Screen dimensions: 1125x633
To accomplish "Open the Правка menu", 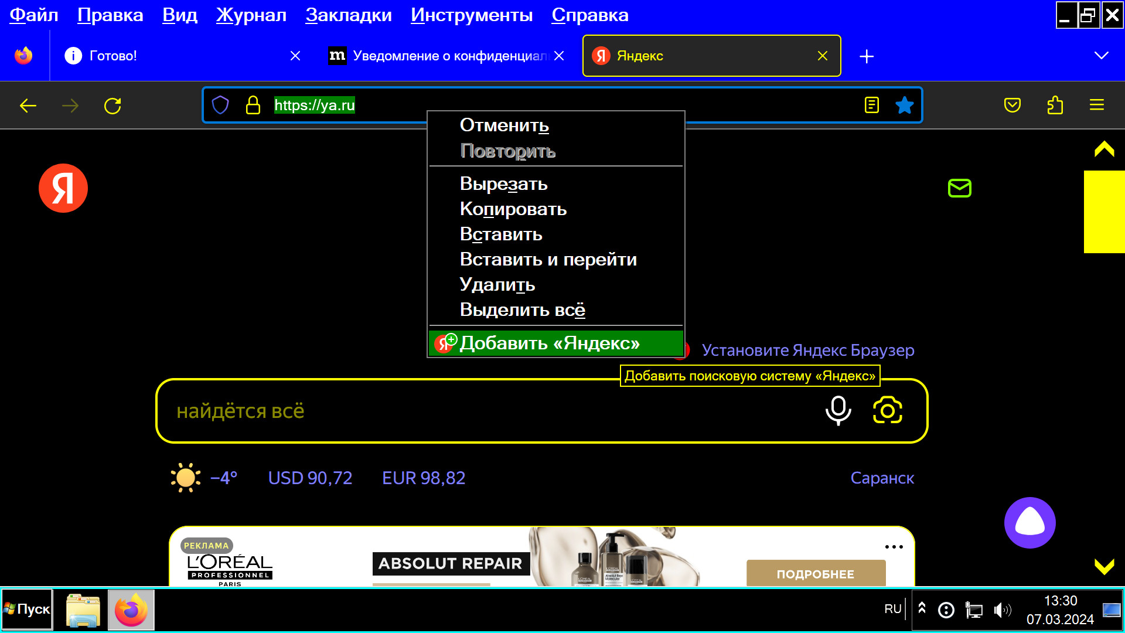I will [110, 15].
